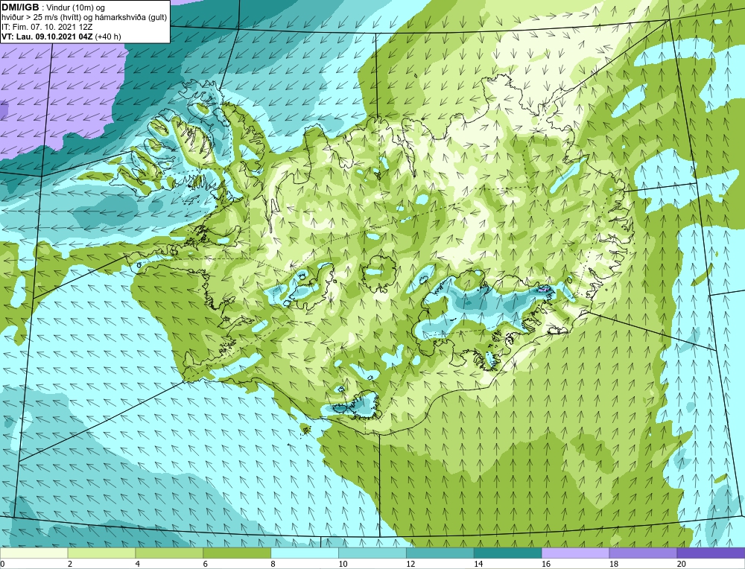Image resolution: width=745 pixels, height=569 pixels.
Task: Click the dark violet swatch above 20 m/s
Action: point(711,553)
